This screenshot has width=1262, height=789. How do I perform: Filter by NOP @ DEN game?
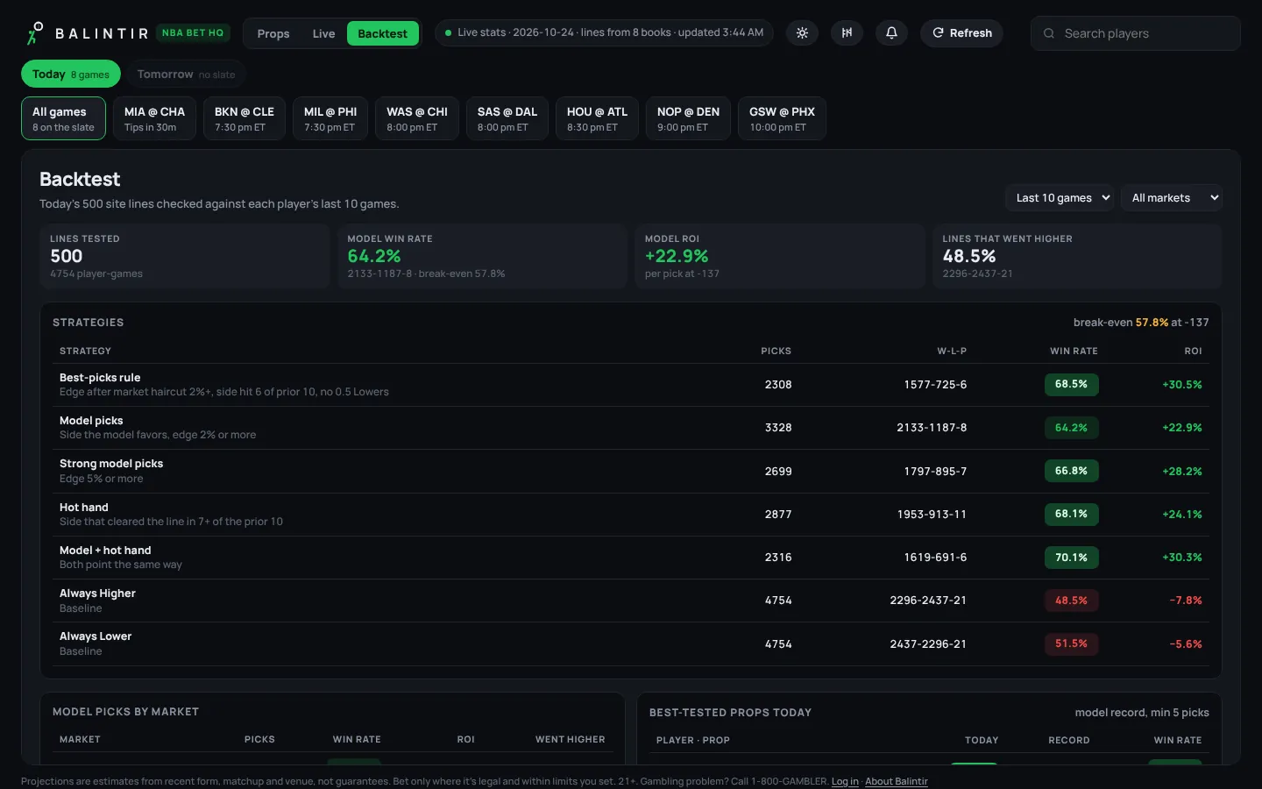click(688, 118)
